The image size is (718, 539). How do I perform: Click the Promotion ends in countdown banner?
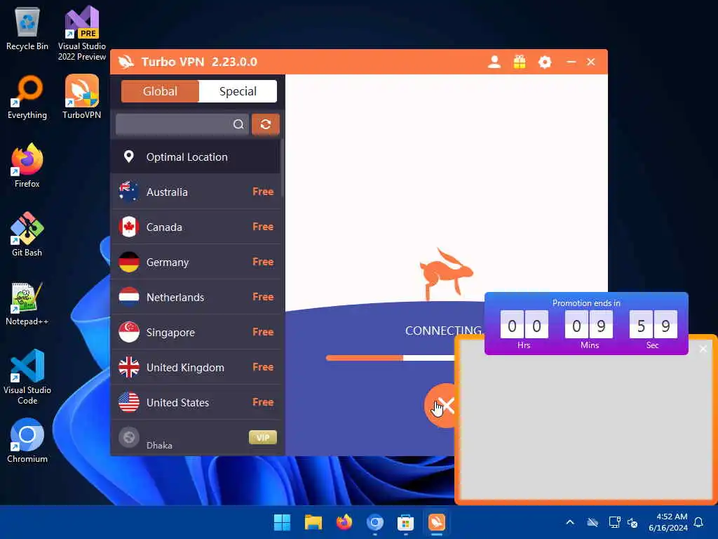click(586, 323)
